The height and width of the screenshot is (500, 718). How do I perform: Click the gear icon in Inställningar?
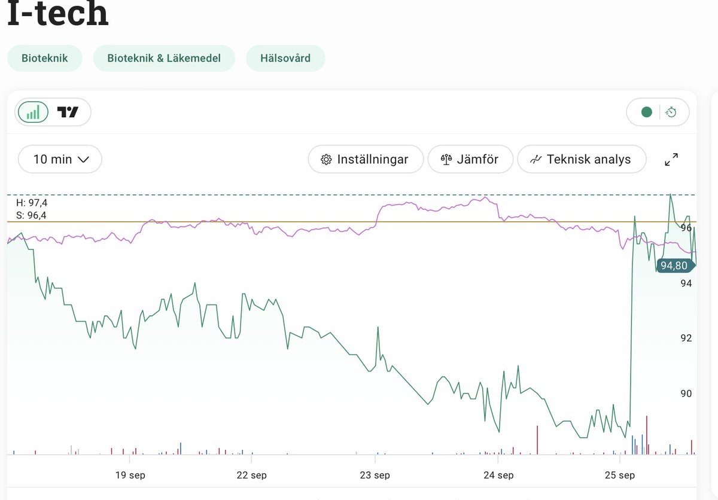pyautogui.click(x=326, y=160)
